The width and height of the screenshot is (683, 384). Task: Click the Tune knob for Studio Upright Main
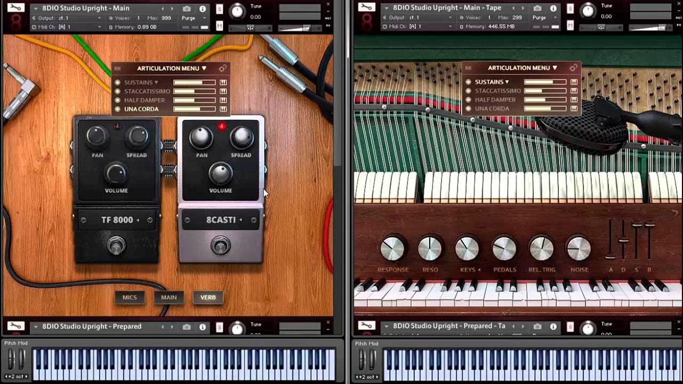click(x=237, y=10)
